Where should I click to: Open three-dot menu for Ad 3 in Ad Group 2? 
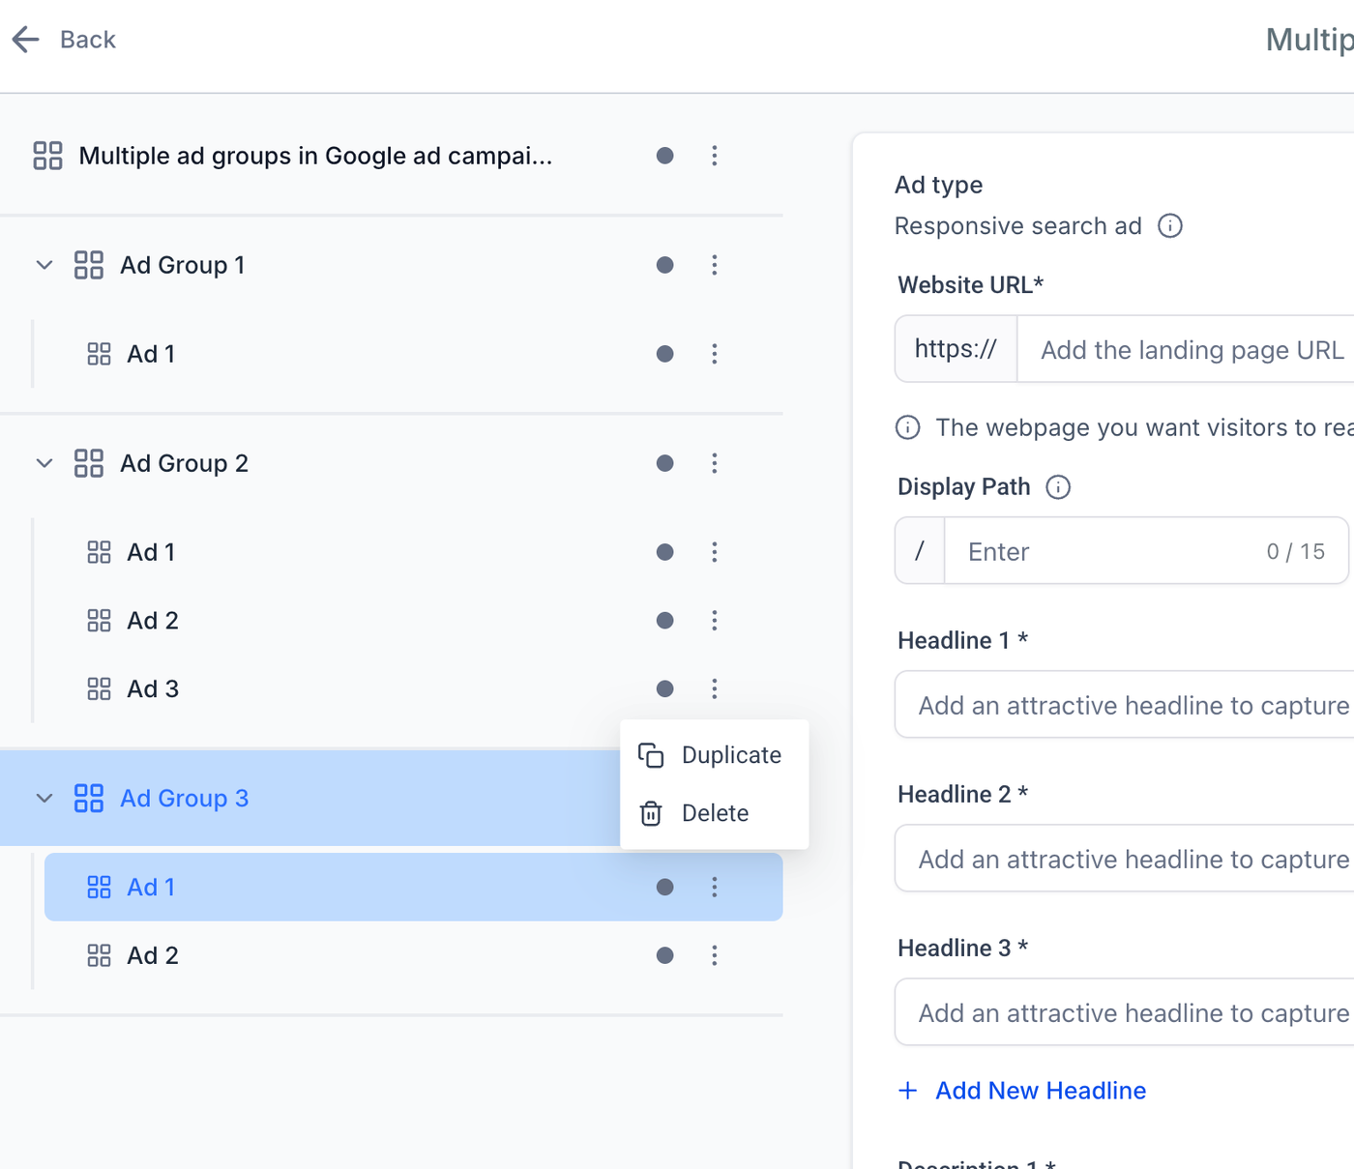coord(715,688)
